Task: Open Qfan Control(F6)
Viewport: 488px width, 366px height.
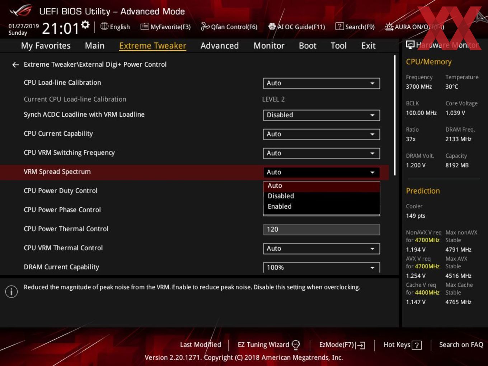Action: pyautogui.click(x=229, y=27)
